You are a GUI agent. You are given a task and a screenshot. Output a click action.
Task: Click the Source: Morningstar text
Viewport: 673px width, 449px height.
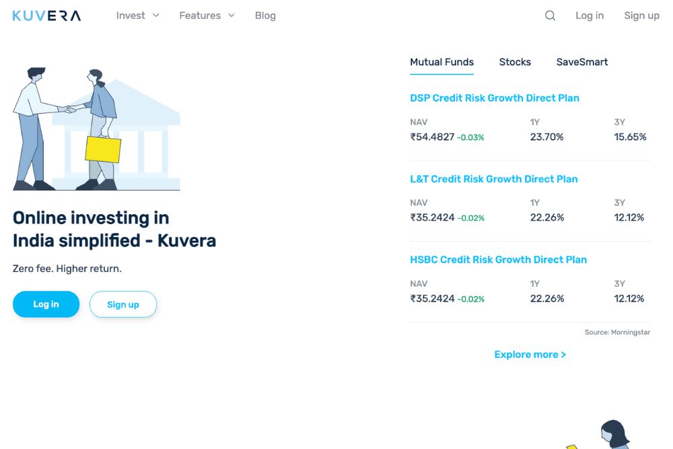pyautogui.click(x=617, y=333)
